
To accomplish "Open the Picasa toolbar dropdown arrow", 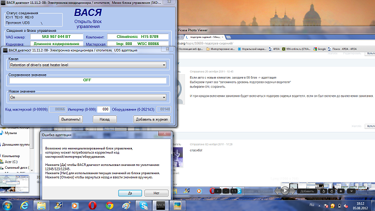I will pos(351,191).
